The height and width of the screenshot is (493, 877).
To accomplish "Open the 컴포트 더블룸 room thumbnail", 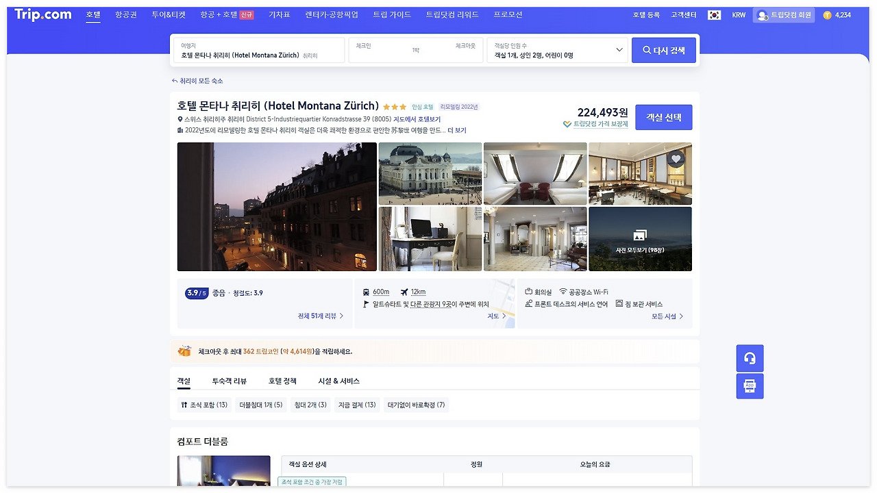I will click(224, 471).
